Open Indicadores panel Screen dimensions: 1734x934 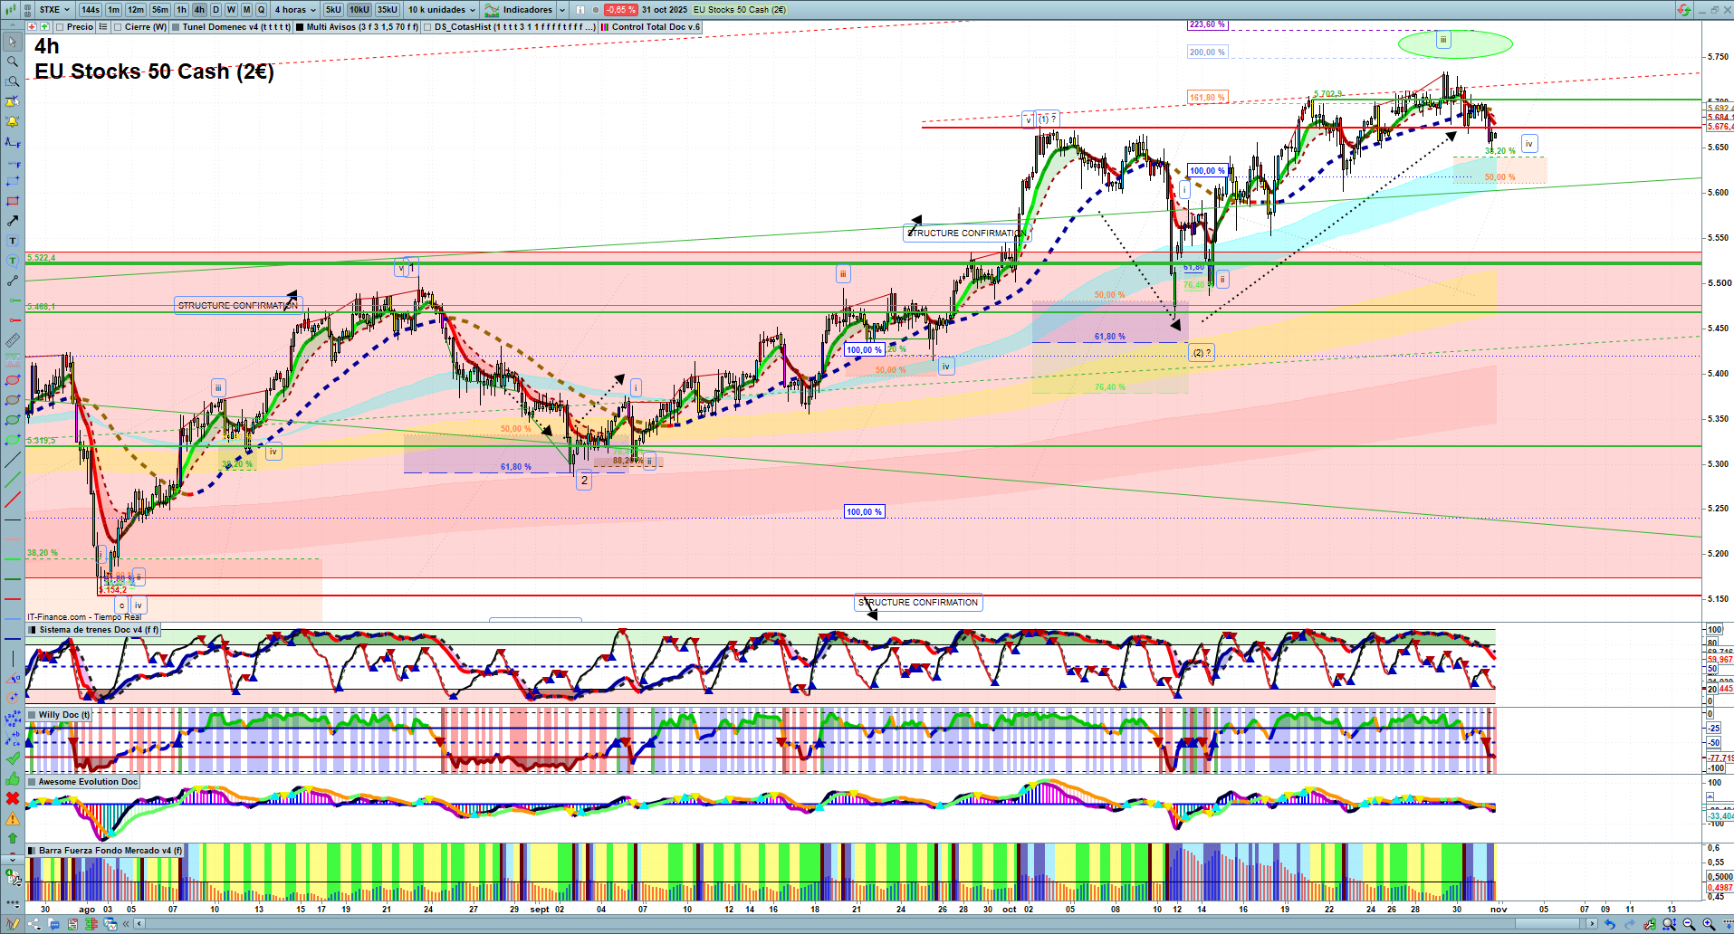518,10
